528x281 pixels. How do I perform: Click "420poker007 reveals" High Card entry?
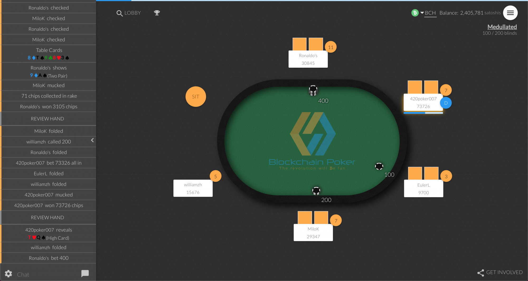click(49, 234)
